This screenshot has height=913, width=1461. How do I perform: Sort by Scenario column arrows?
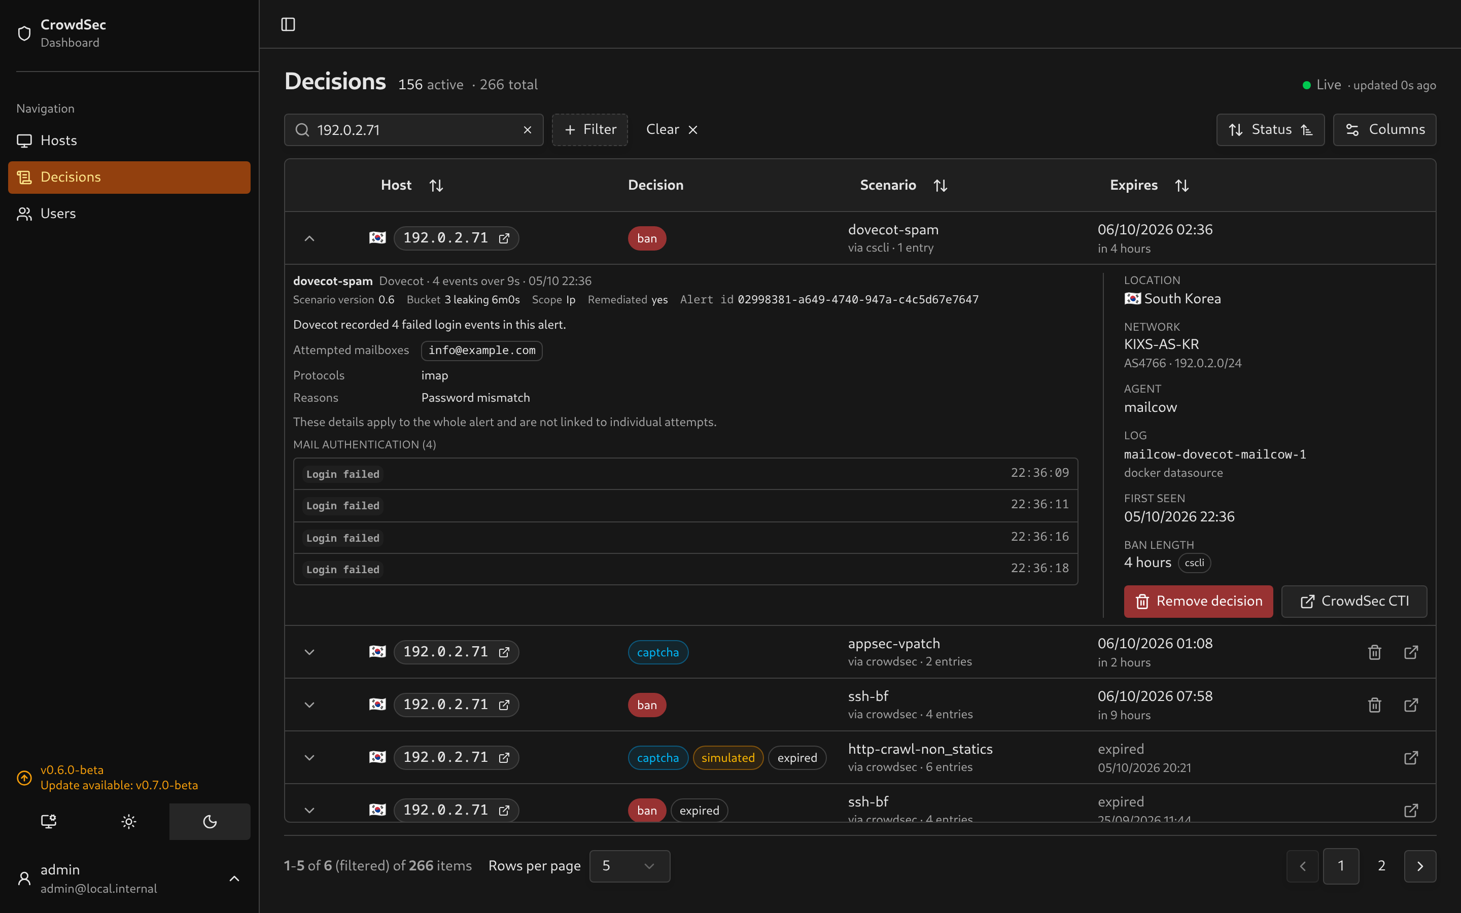[x=940, y=185]
